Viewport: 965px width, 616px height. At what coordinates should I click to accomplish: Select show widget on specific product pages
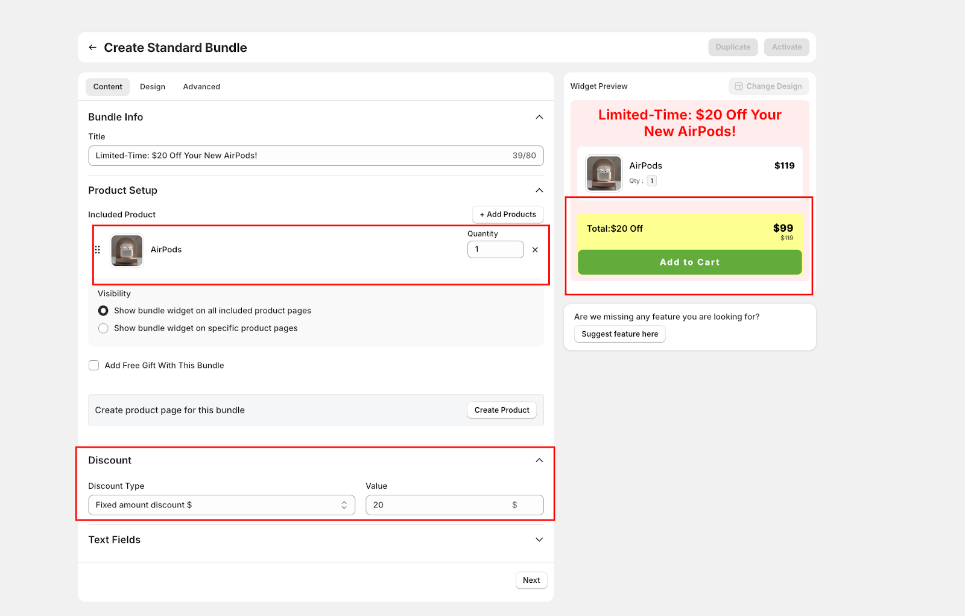(103, 328)
